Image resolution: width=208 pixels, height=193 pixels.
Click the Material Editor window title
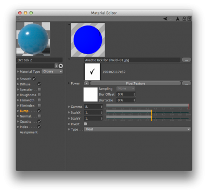(104, 13)
